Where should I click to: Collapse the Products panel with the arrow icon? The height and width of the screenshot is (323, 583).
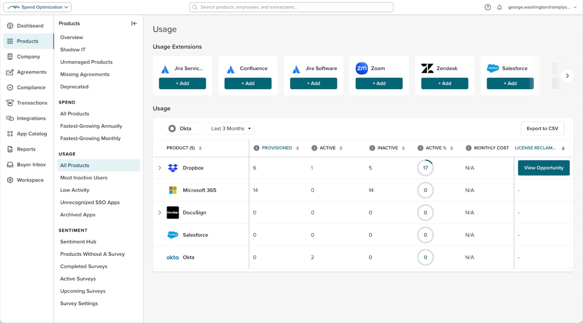pos(134,23)
